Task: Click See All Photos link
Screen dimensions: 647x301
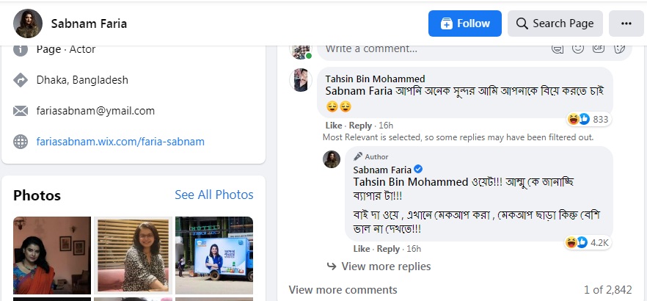Action: (x=213, y=195)
